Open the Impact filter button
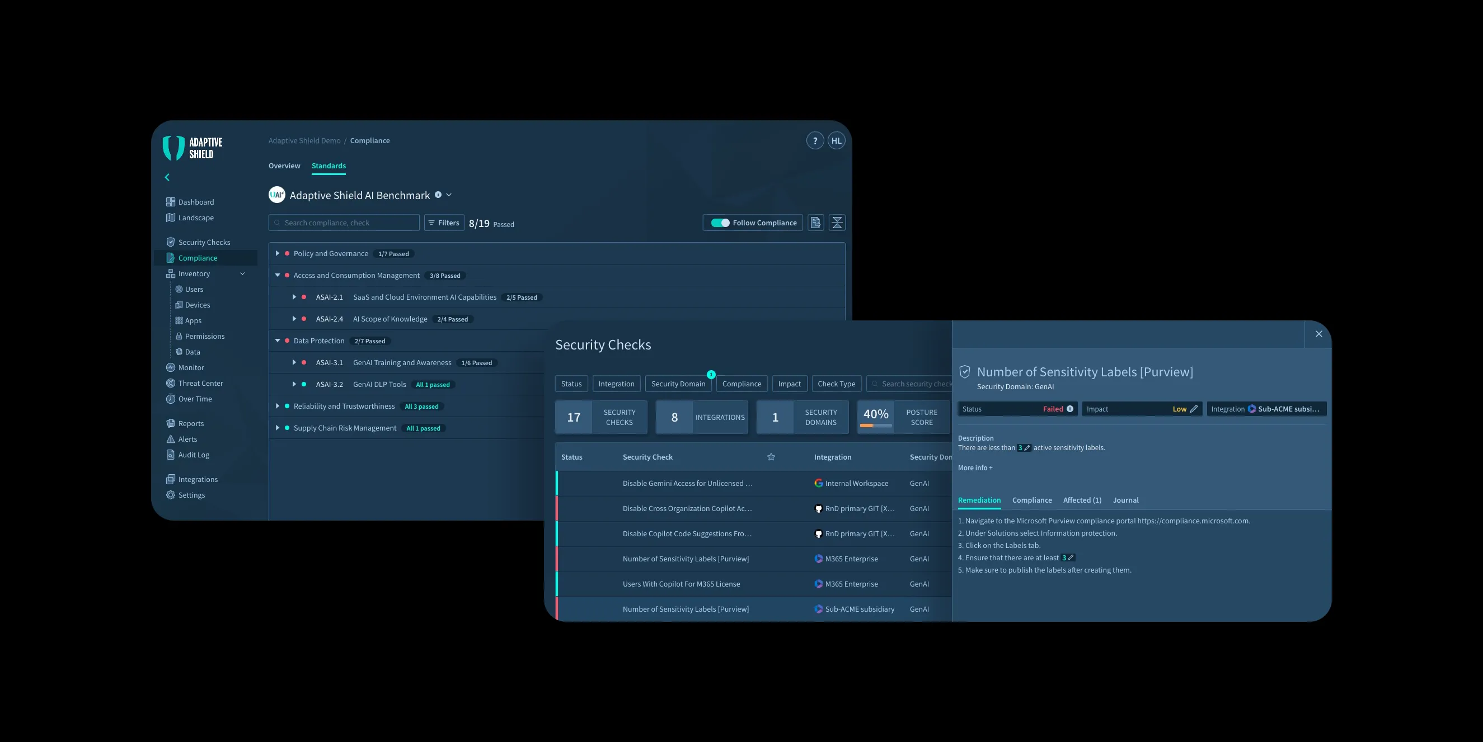Viewport: 1483px width, 742px height. pos(789,384)
